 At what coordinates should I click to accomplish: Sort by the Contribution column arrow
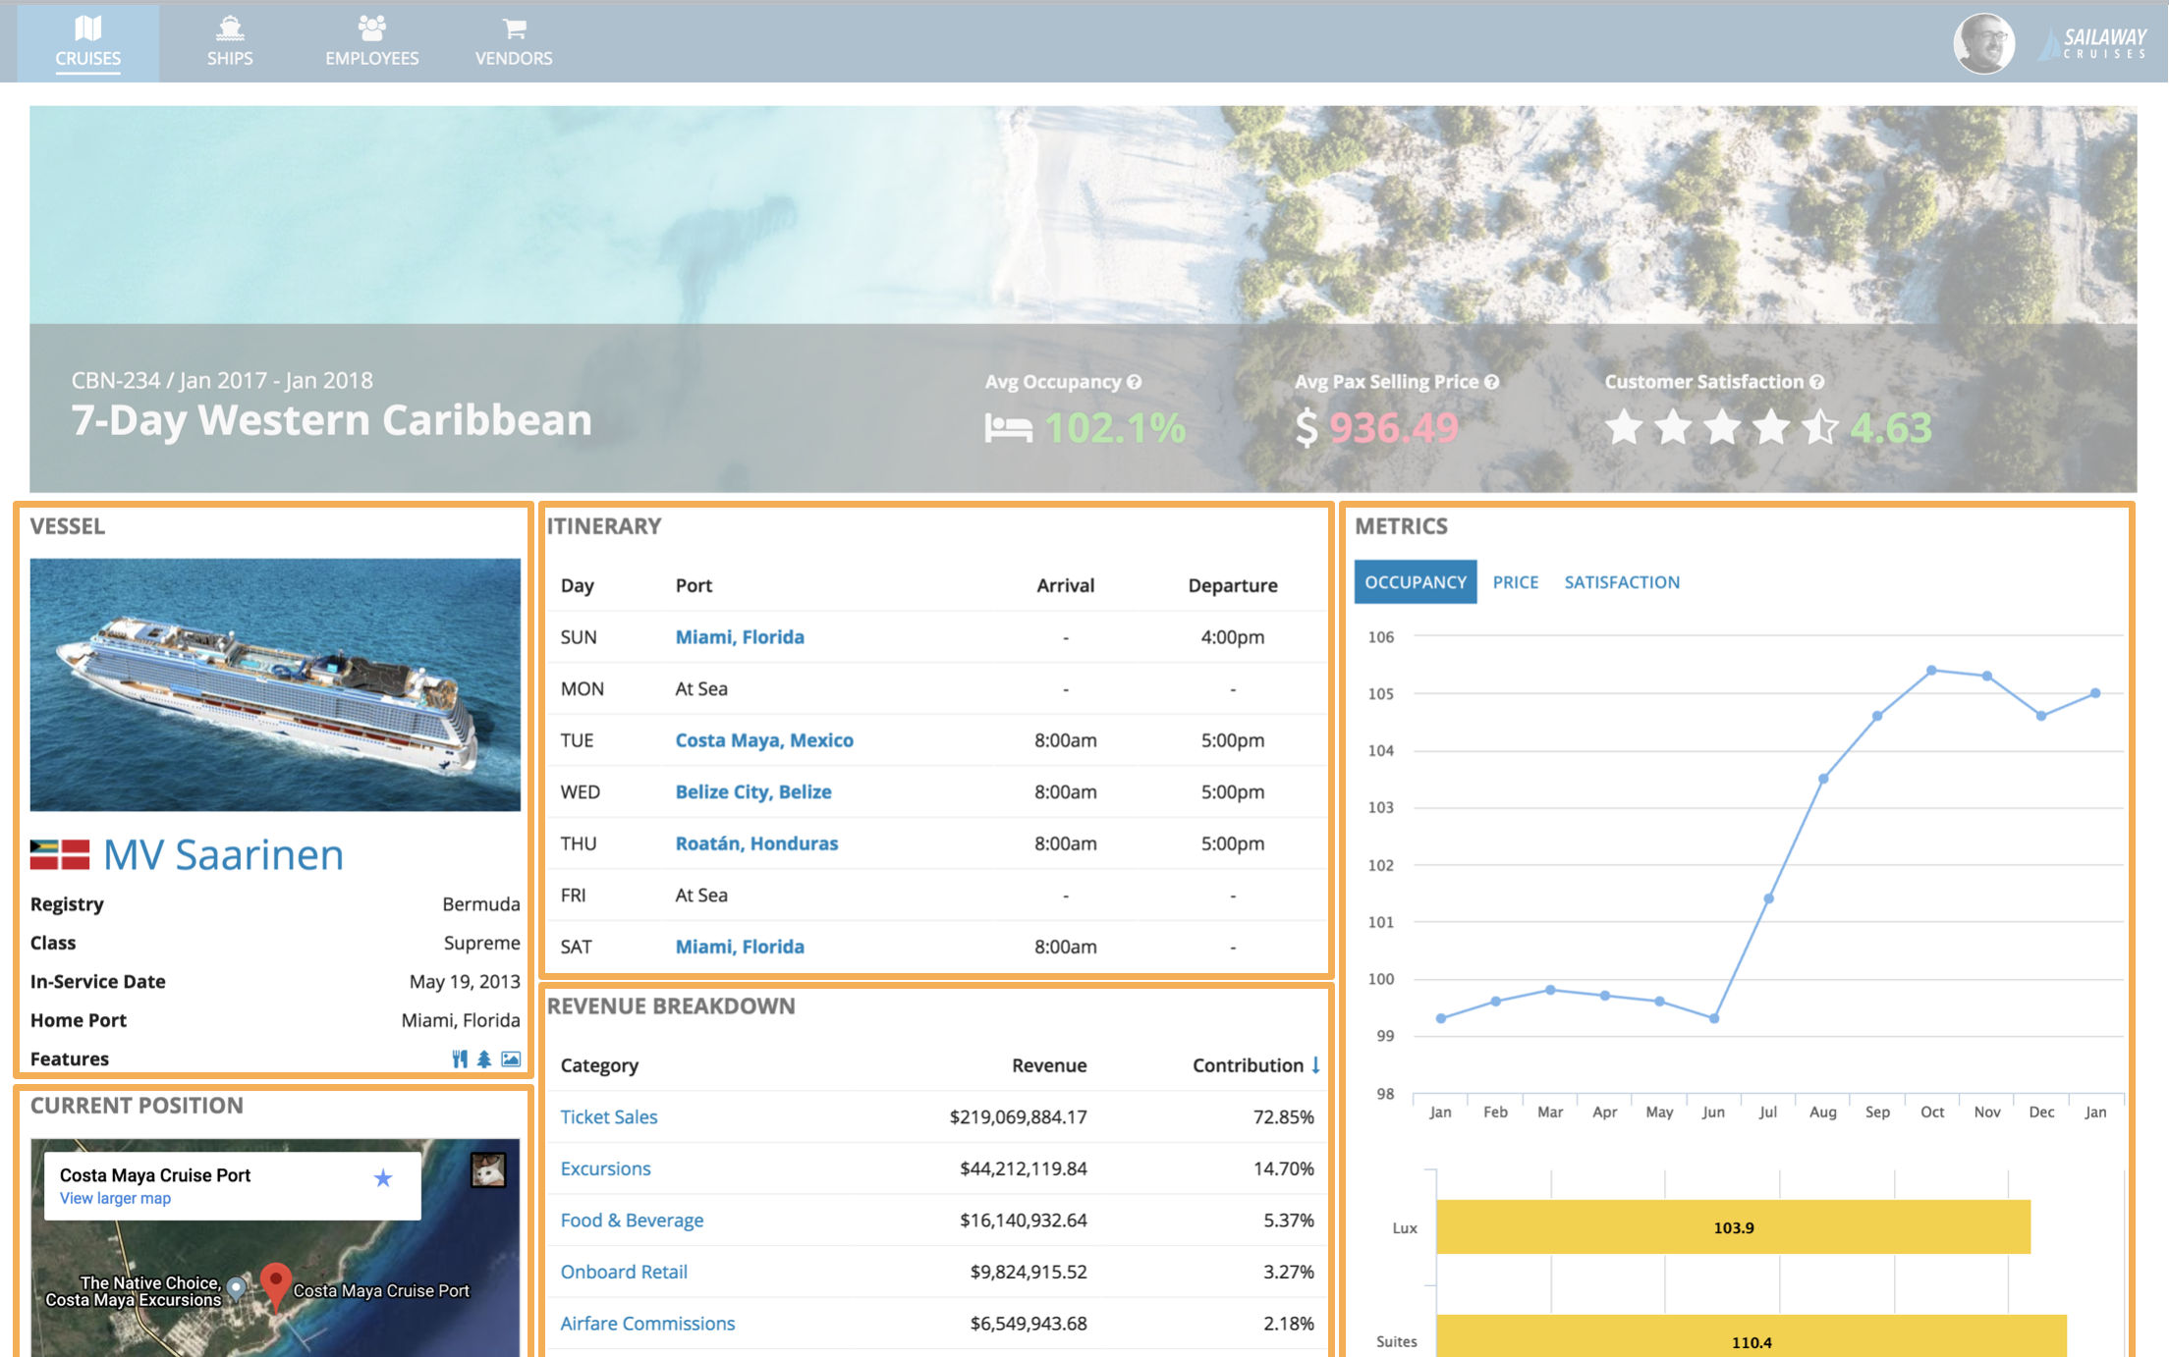(x=1315, y=1065)
